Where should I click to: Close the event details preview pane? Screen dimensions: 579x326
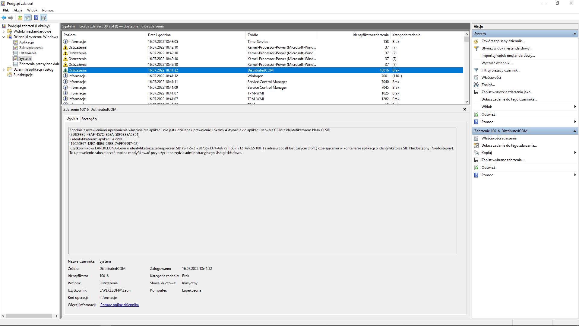(465, 109)
